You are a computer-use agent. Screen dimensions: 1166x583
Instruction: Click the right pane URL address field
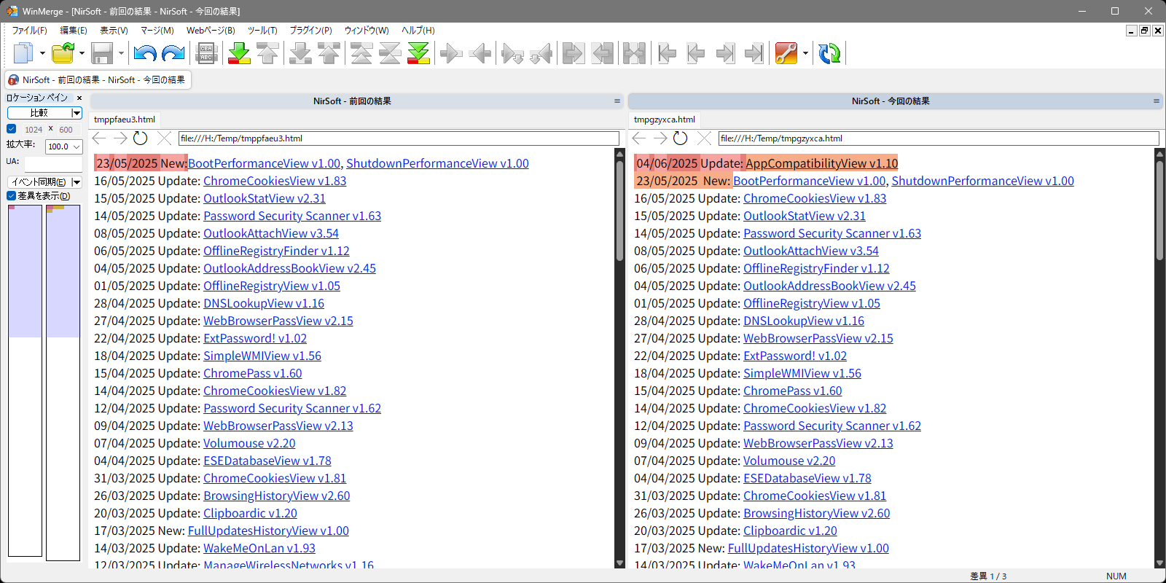939,138
